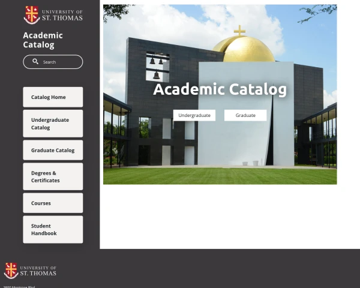Open the Courses sidebar item
The image size is (360, 288).
point(53,203)
